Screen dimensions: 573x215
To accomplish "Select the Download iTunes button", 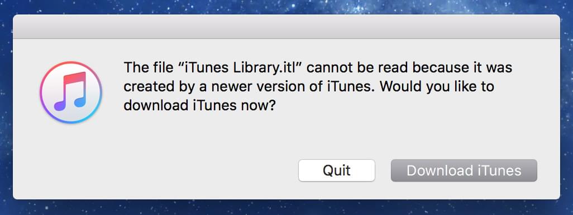I will coord(464,170).
